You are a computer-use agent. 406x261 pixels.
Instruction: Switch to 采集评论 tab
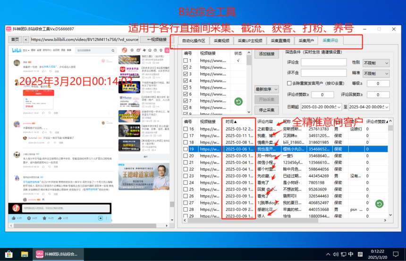click(330, 41)
